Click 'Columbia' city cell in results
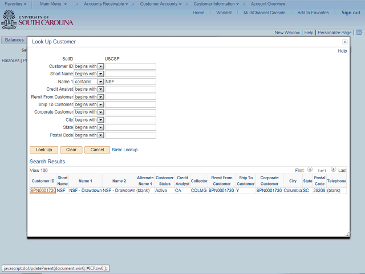The height and width of the screenshot is (274, 365). click(293, 191)
